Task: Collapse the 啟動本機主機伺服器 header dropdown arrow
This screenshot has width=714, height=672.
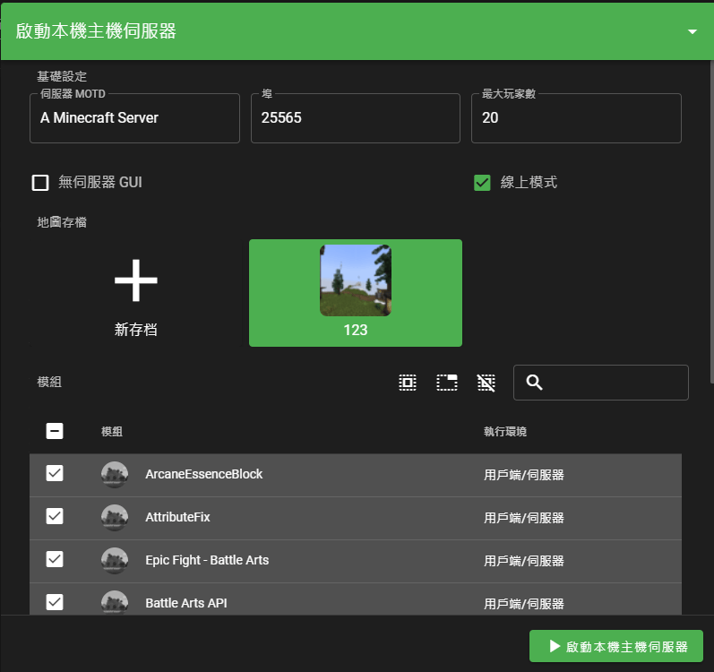Action: pyautogui.click(x=692, y=32)
